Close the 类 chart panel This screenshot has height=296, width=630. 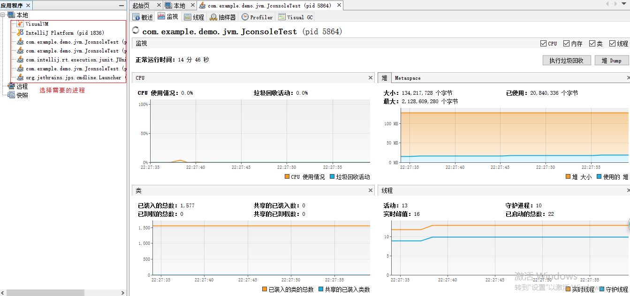[371, 190]
